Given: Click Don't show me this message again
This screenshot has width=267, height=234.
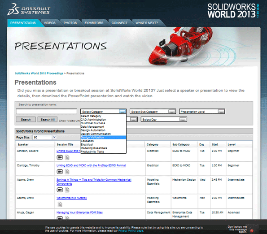Looking at the screenshot, I should 238,229.
